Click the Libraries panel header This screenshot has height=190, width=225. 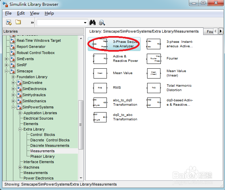click(43, 31)
